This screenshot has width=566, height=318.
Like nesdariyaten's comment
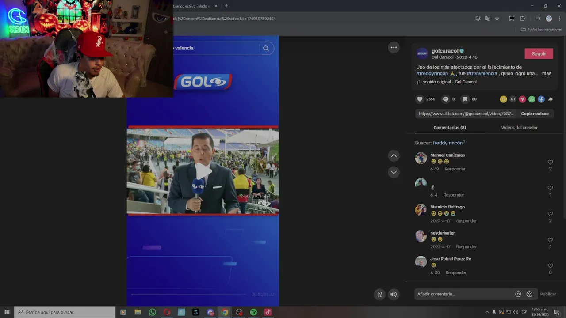(x=550, y=240)
